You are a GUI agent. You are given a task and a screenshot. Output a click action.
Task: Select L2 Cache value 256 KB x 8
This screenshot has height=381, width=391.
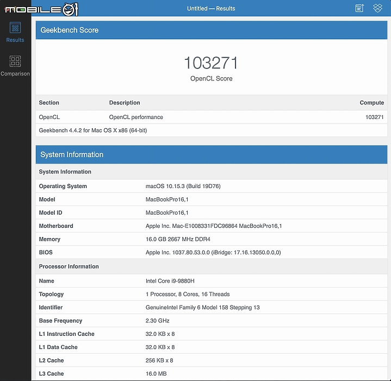click(159, 360)
